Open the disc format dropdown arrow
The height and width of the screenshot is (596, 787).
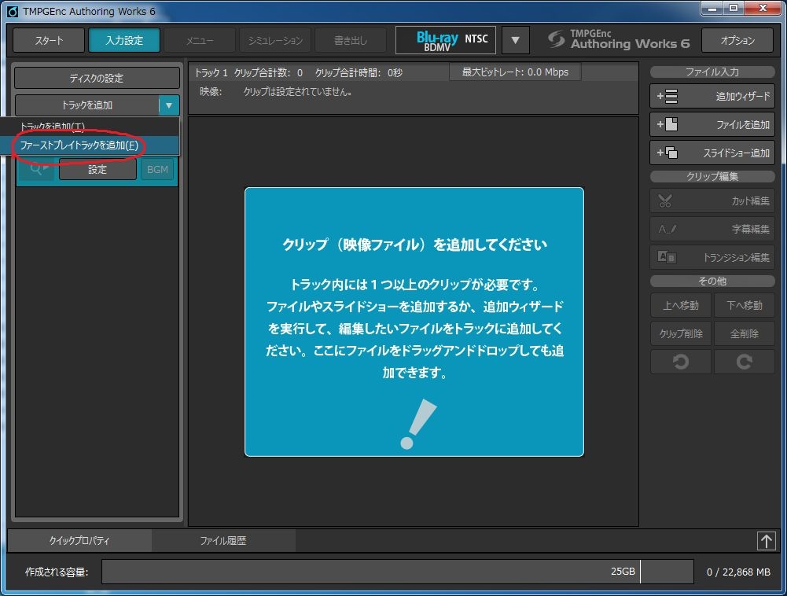(515, 40)
